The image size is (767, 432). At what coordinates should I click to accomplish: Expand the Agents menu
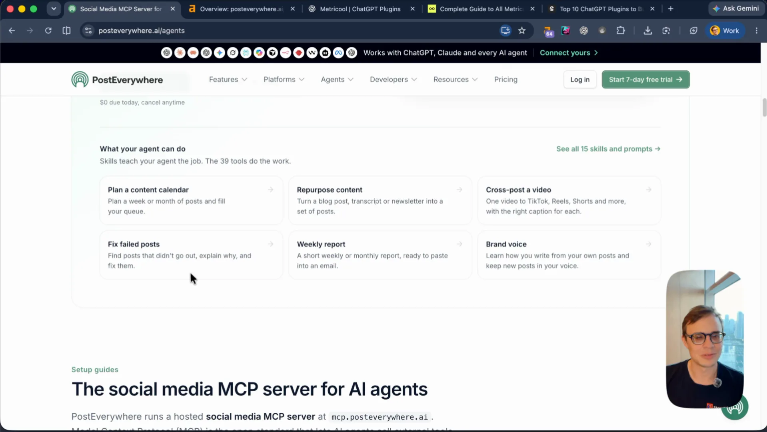pos(337,79)
